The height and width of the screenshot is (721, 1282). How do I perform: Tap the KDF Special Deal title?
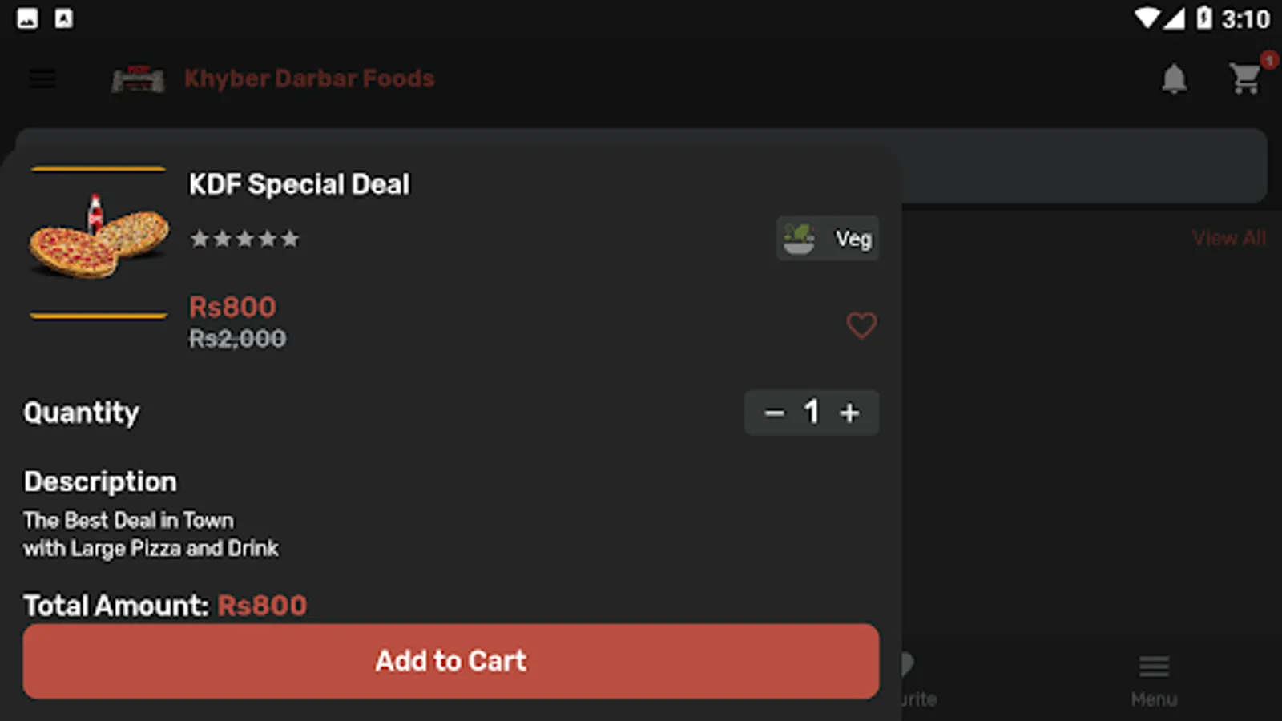click(299, 184)
